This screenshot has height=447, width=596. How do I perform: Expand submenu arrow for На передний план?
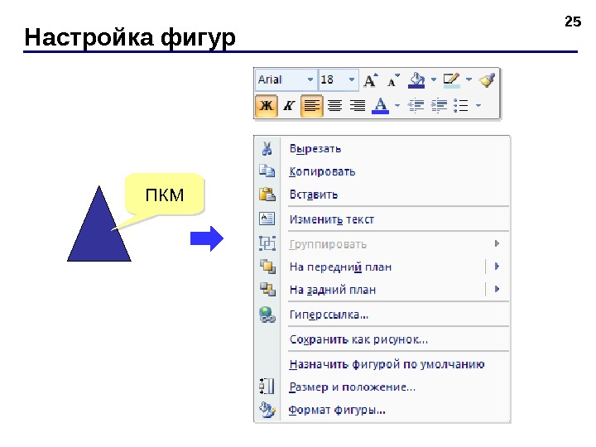(497, 267)
